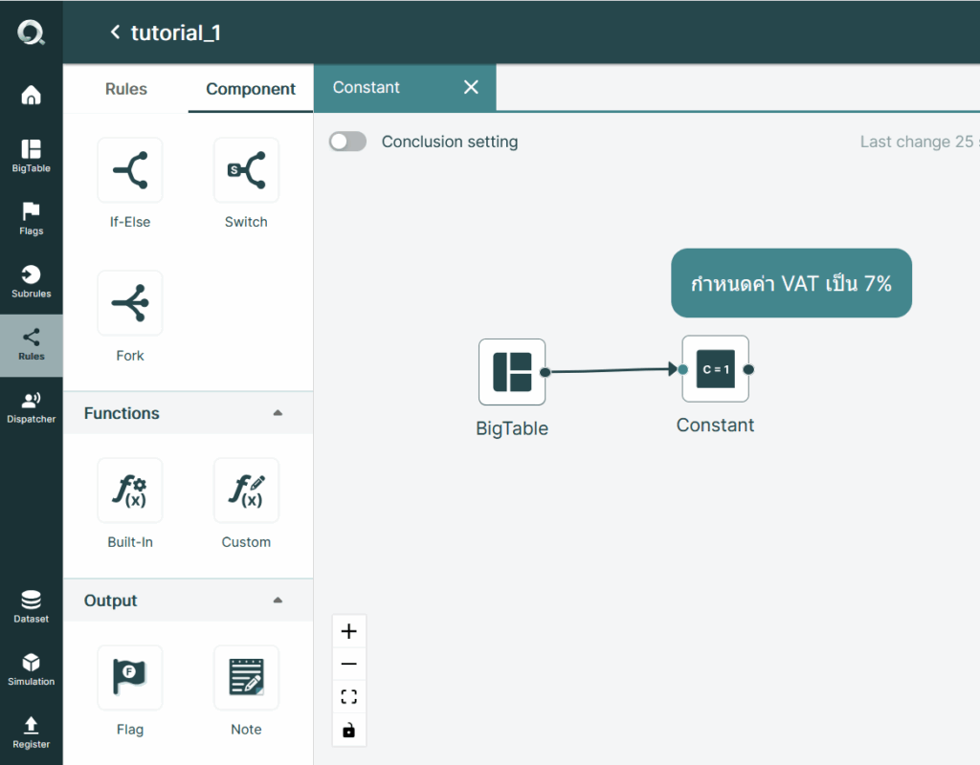The height and width of the screenshot is (765, 980).
Task: Collapse the Functions section
Action: coord(278,413)
